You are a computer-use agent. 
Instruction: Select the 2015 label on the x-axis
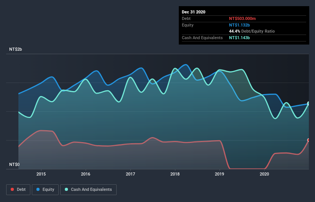click(x=41, y=174)
